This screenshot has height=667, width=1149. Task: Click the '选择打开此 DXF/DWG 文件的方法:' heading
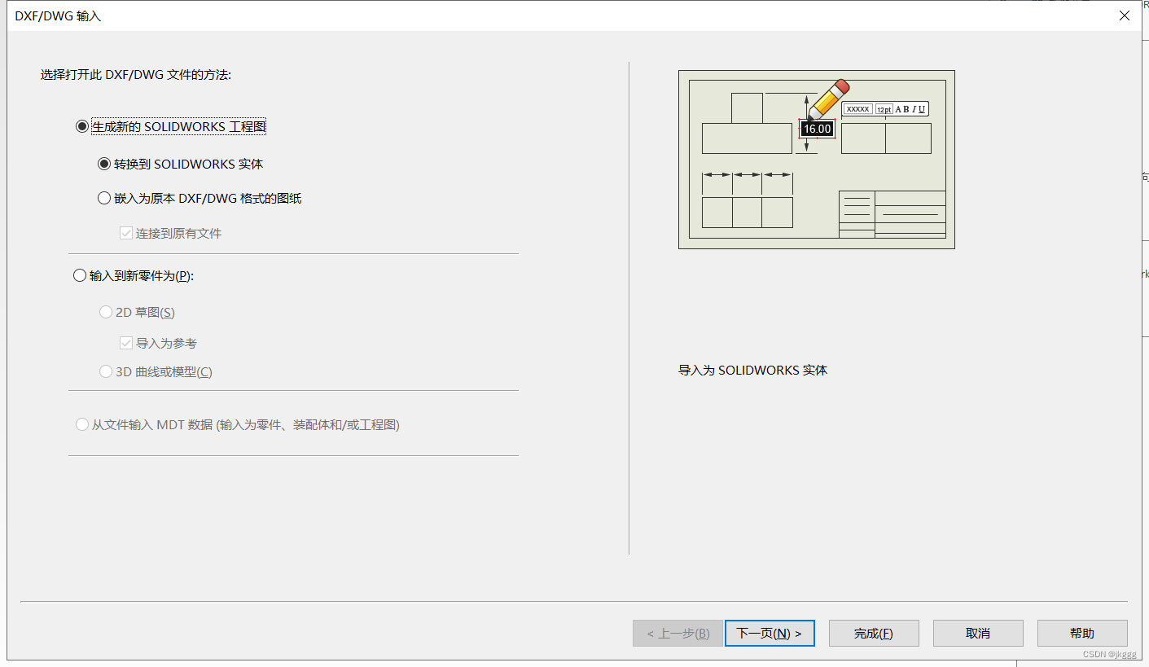point(136,74)
